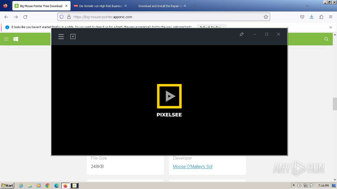
Task: Click the padlock site info icon
Action: pos(69,17)
